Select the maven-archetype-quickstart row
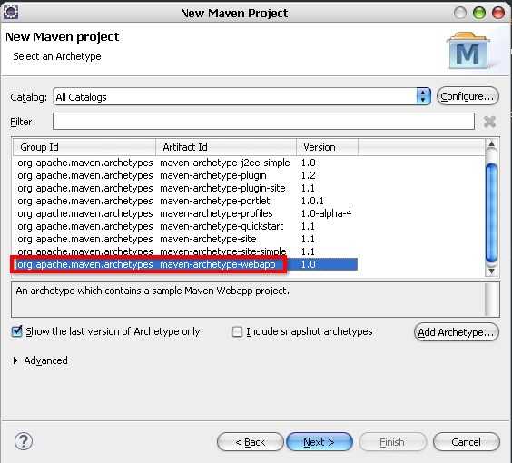This screenshot has width=512, height=463. tap(186, 226)
